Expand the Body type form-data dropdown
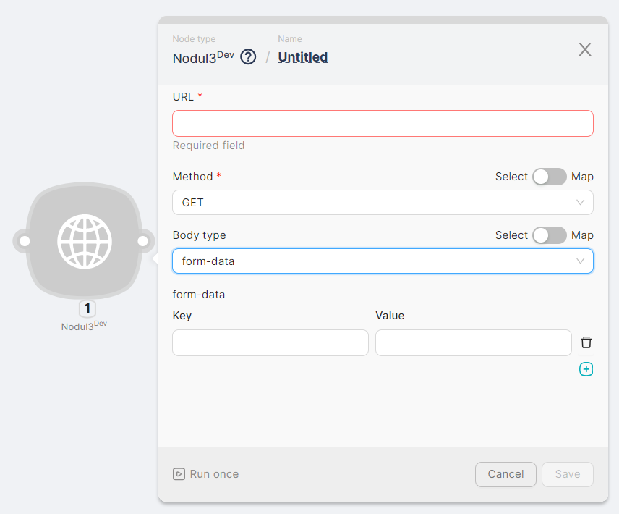The width and height of the screenshot is (619, 514). pos(383,261)
